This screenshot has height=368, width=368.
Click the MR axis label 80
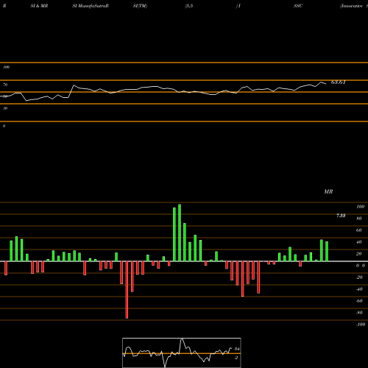click(359, 219)
